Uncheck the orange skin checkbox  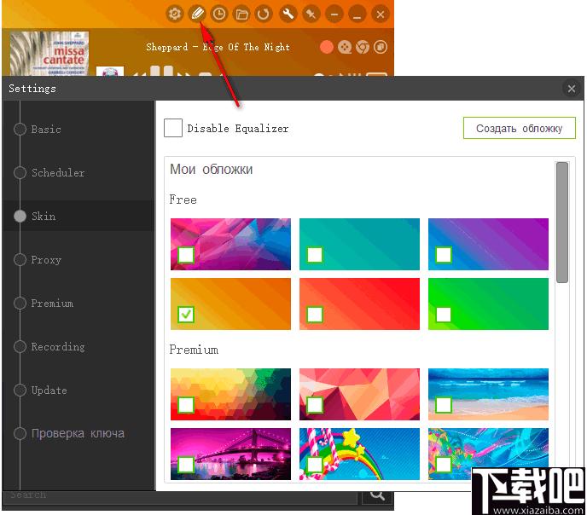(x=186, y=314)
